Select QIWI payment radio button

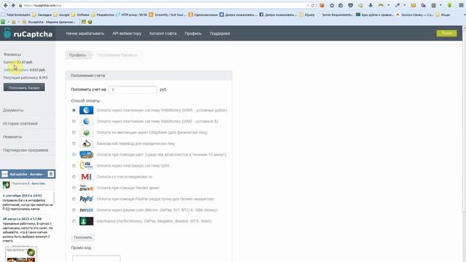pos(74,166)
